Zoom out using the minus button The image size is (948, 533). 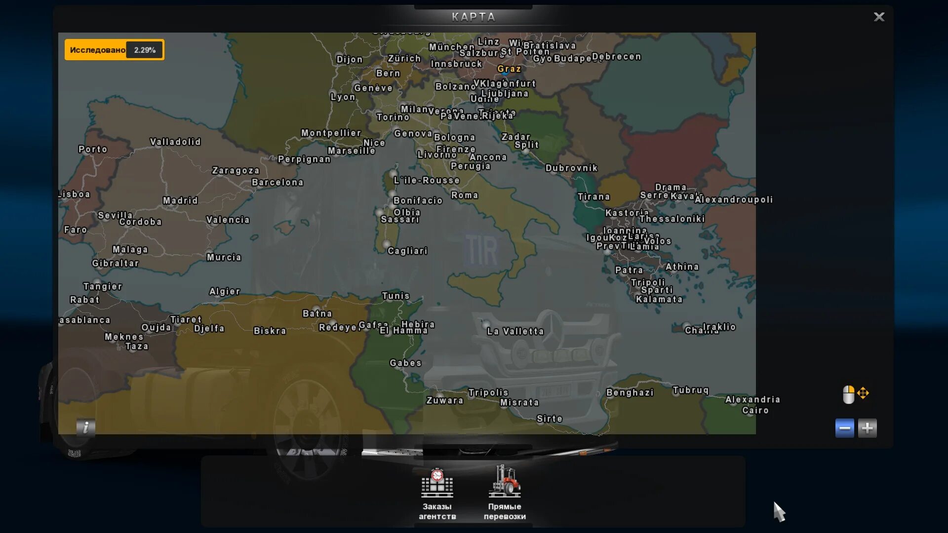(x=844, y=428)
